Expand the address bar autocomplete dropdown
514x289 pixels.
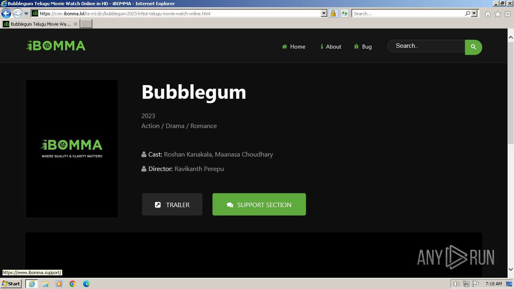(x=324, y=13)
